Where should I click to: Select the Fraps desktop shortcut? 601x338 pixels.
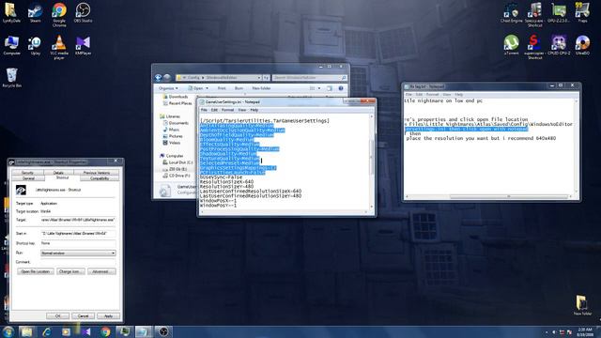click(x=582, y=12)
